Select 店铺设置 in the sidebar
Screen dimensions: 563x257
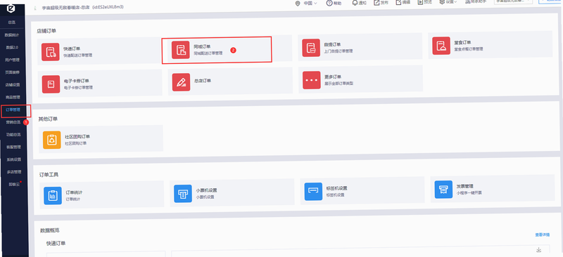click(13, 85)
